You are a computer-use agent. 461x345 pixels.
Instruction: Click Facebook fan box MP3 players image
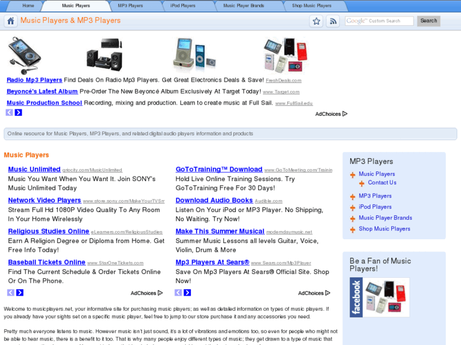[x=386, y=298]
